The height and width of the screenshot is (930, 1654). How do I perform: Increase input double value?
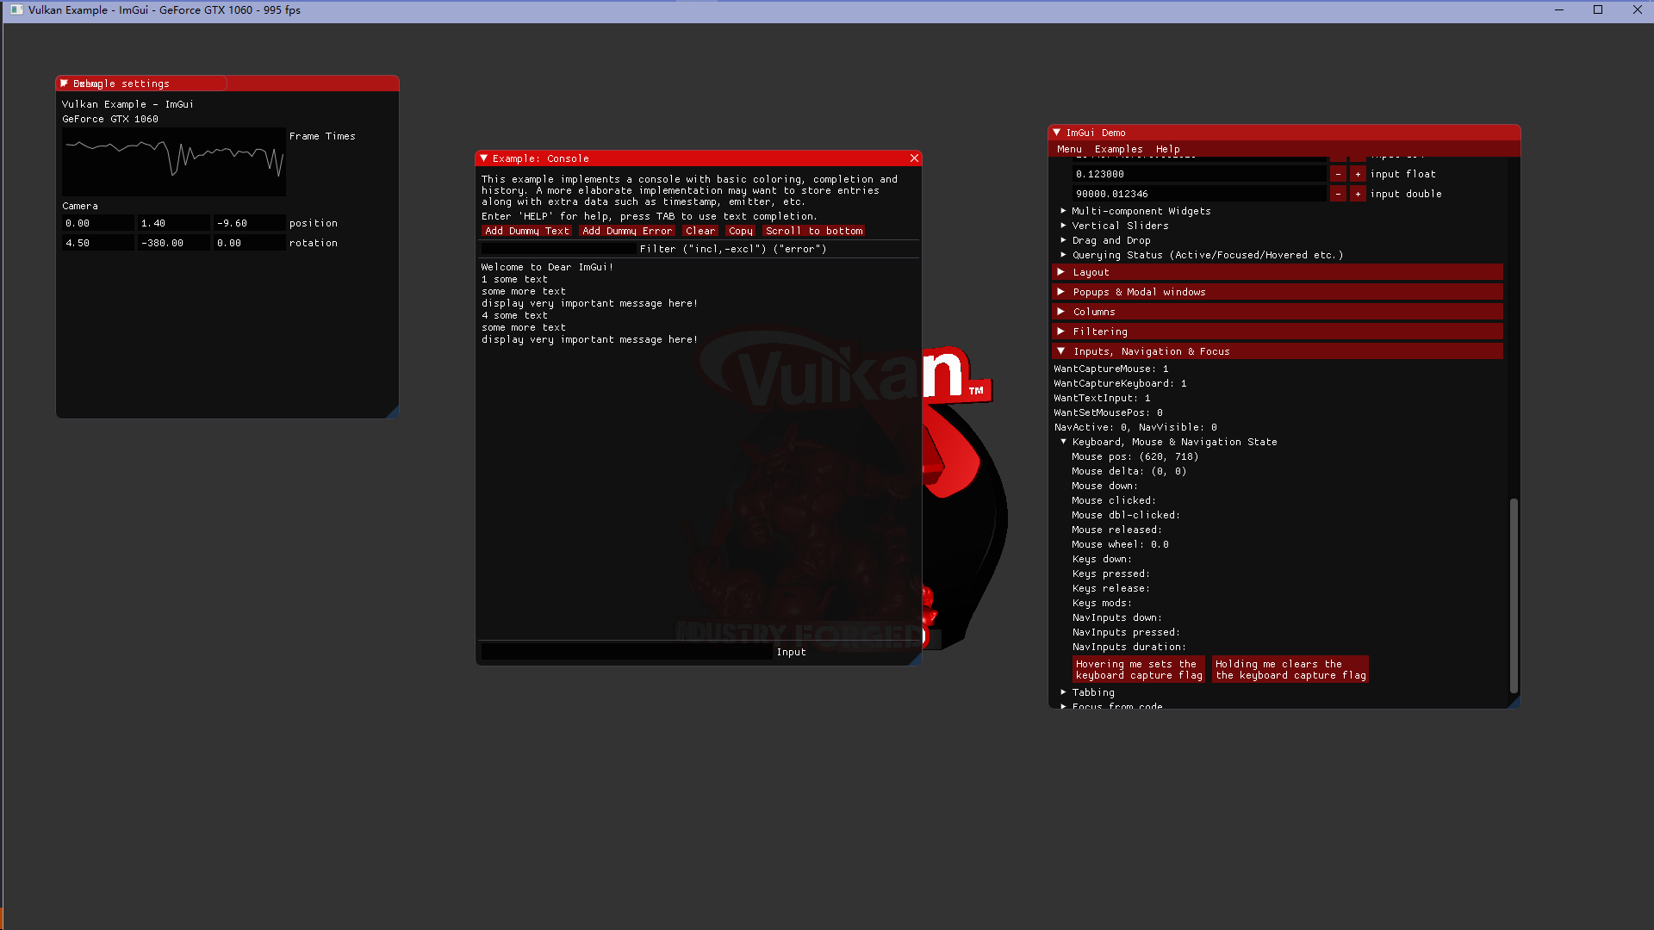(x=1358, y=194)
